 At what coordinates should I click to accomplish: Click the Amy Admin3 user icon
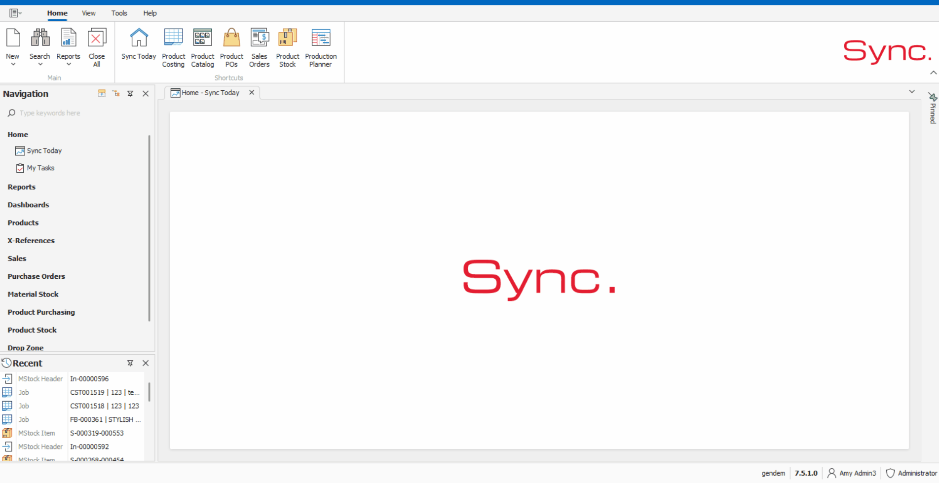coord(831,473)
